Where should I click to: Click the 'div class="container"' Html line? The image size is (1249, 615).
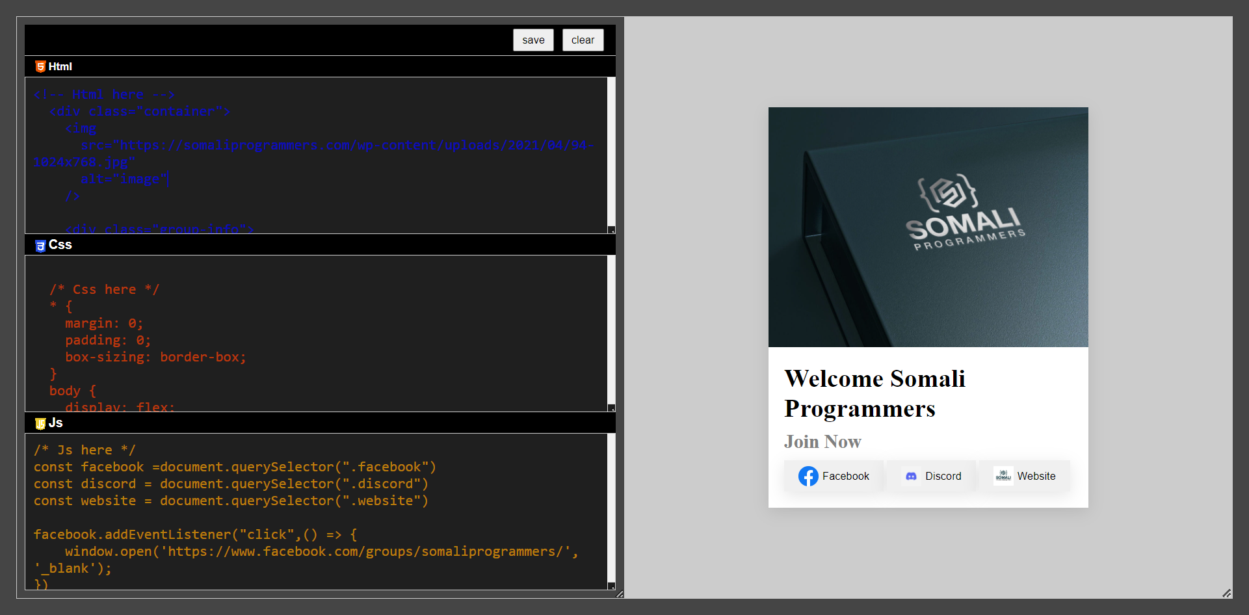(140, 111)
